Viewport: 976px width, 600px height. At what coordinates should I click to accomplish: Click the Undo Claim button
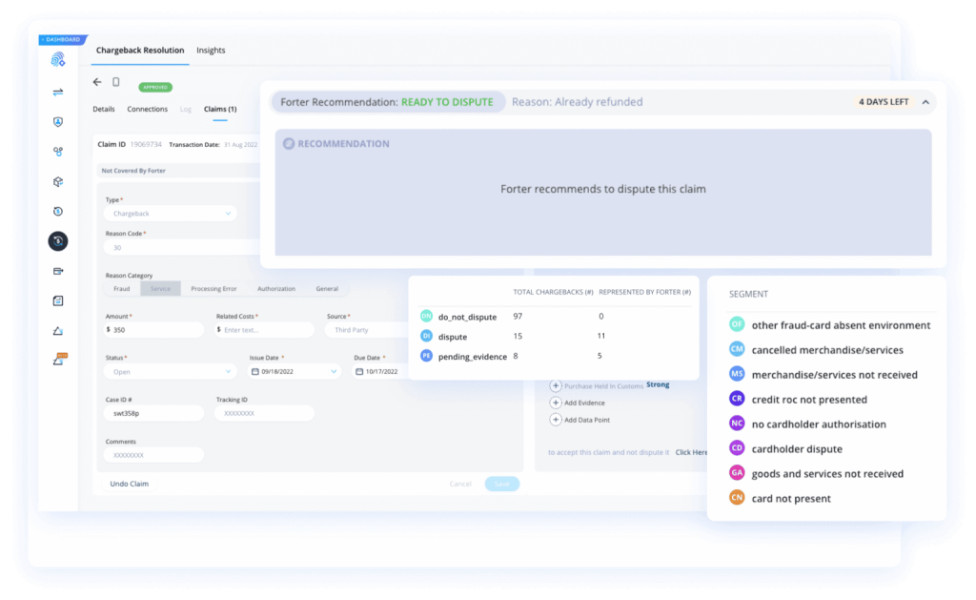(x=129, y=484)
